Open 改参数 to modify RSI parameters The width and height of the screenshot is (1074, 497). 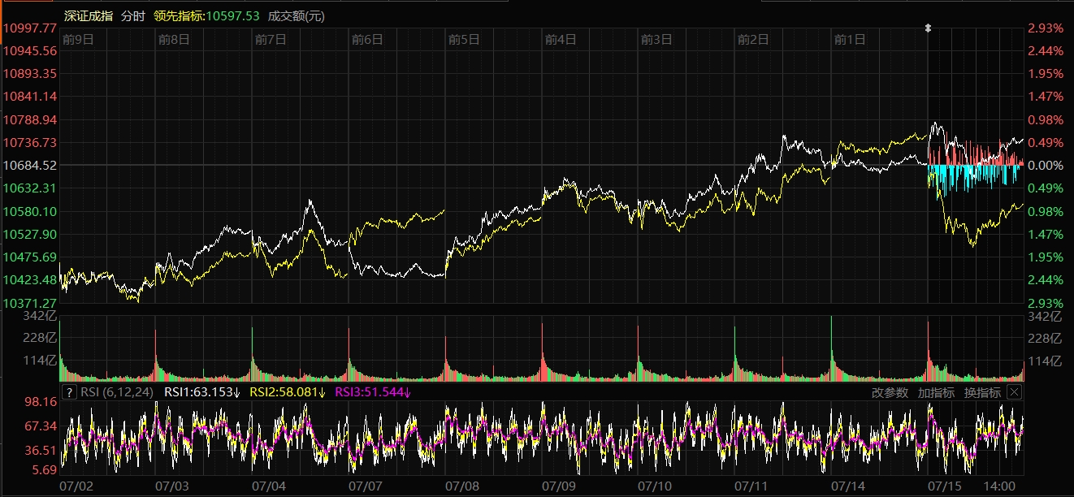tap(890, 393)
